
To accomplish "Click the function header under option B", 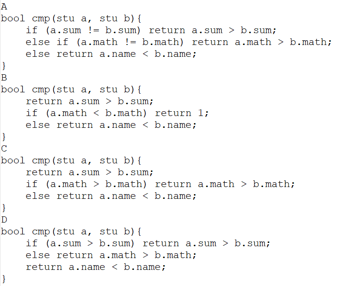I will pos(71,89).
